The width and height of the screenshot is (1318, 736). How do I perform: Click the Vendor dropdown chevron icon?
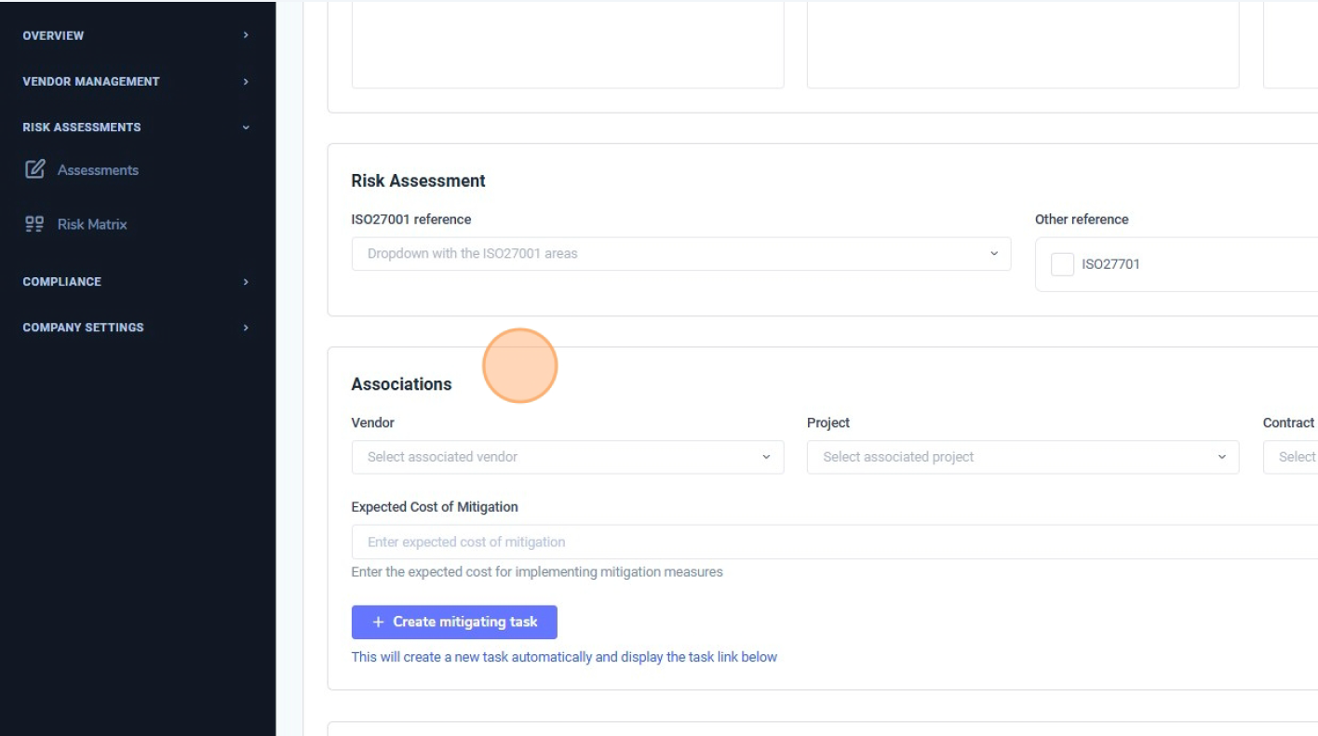point(766,457)
